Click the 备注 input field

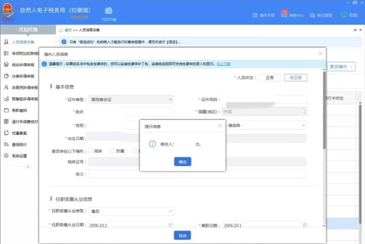(197, 174)
